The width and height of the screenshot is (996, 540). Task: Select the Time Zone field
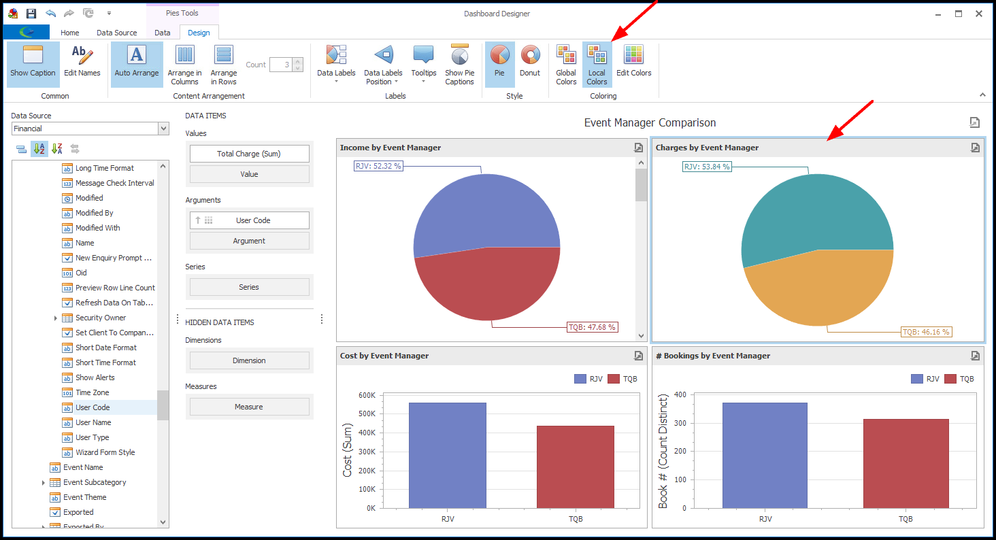coord(92,392)
